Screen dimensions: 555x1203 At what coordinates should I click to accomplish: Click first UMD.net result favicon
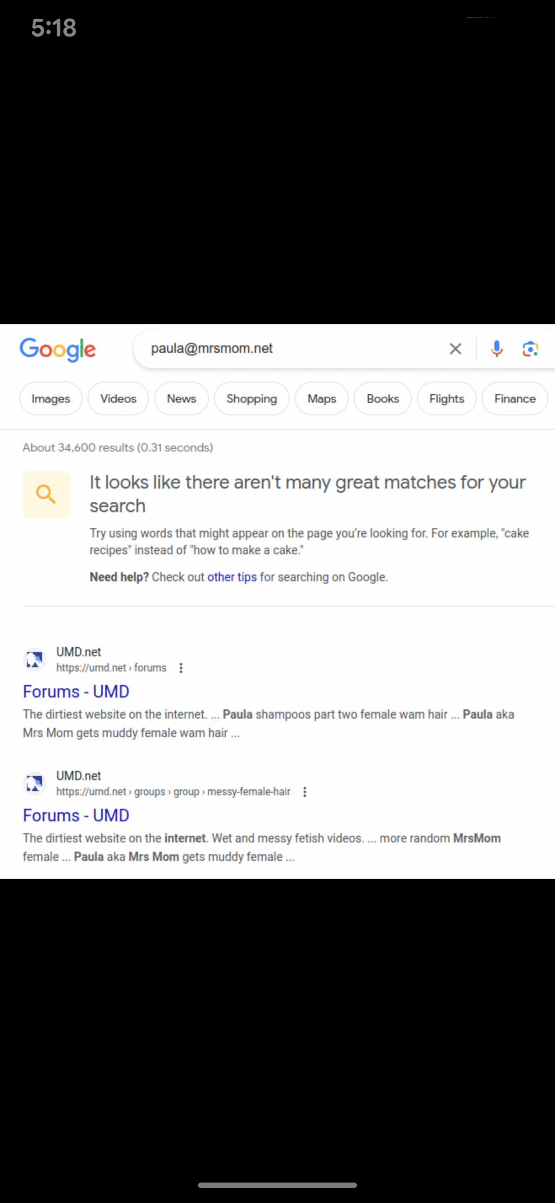tap(34, 659)
